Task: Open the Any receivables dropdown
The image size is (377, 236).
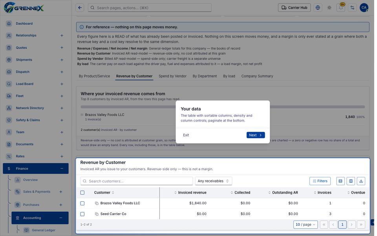Action: (x=214, y=181)
